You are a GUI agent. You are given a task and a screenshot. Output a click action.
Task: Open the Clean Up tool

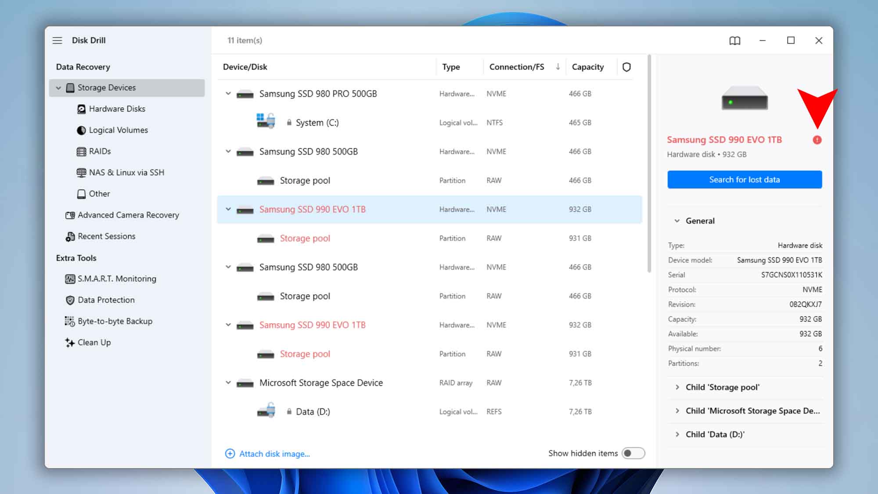[94, 343]
